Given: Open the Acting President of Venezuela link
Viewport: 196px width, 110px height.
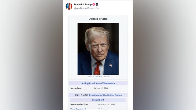Looking at the screenshot, I should [98, 83].
